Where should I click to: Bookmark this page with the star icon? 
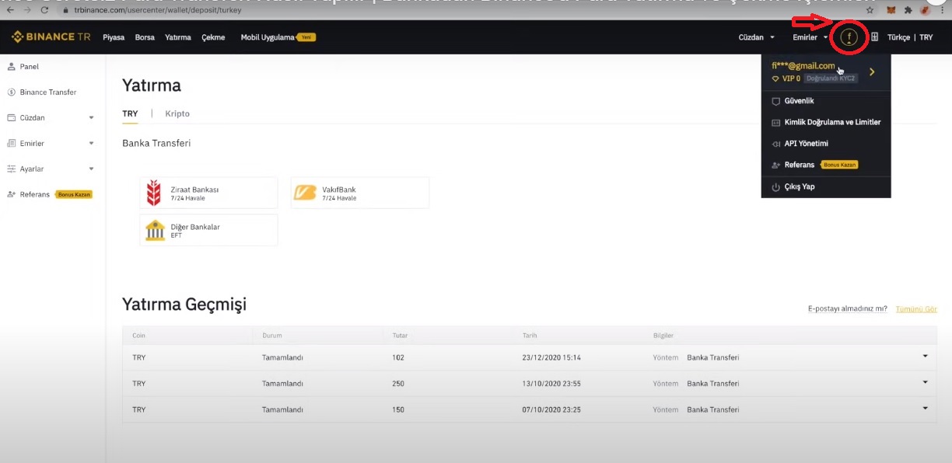click(x=869, y=10)
